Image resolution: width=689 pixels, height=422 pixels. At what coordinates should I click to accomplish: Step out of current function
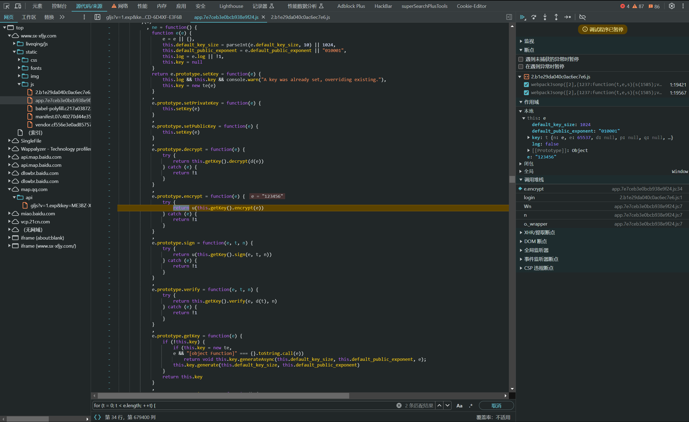tap(556, 17)
